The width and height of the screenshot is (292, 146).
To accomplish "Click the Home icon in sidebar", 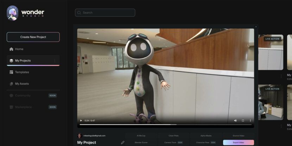I will tap(12, 49).
